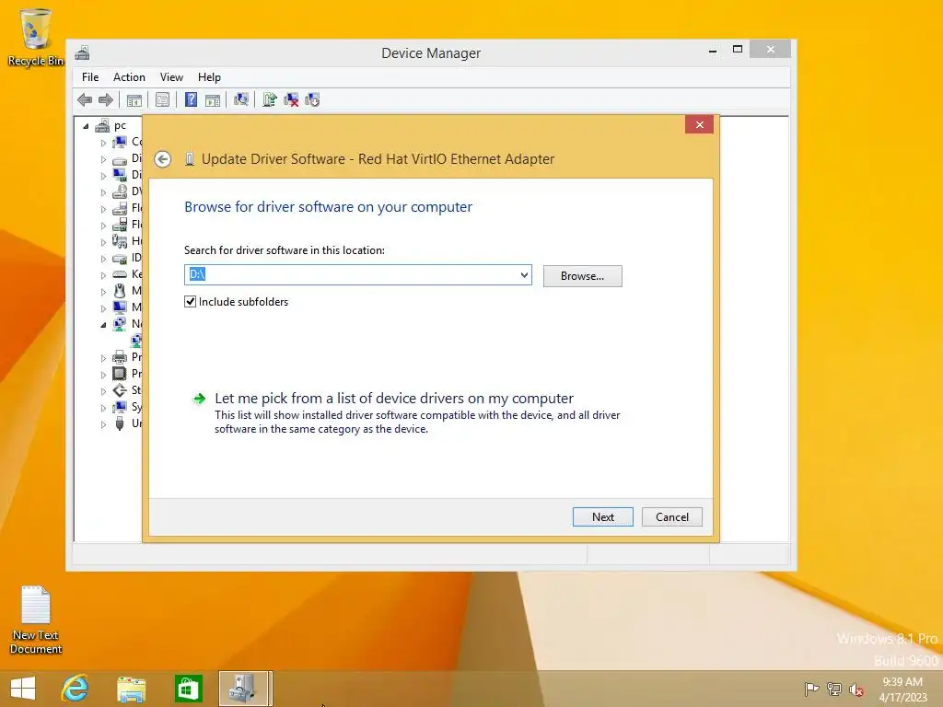Viewport: 943px width, 707px height.
Task: Open Internet Explorer from the taskbar
Action: tap(76, 689)
